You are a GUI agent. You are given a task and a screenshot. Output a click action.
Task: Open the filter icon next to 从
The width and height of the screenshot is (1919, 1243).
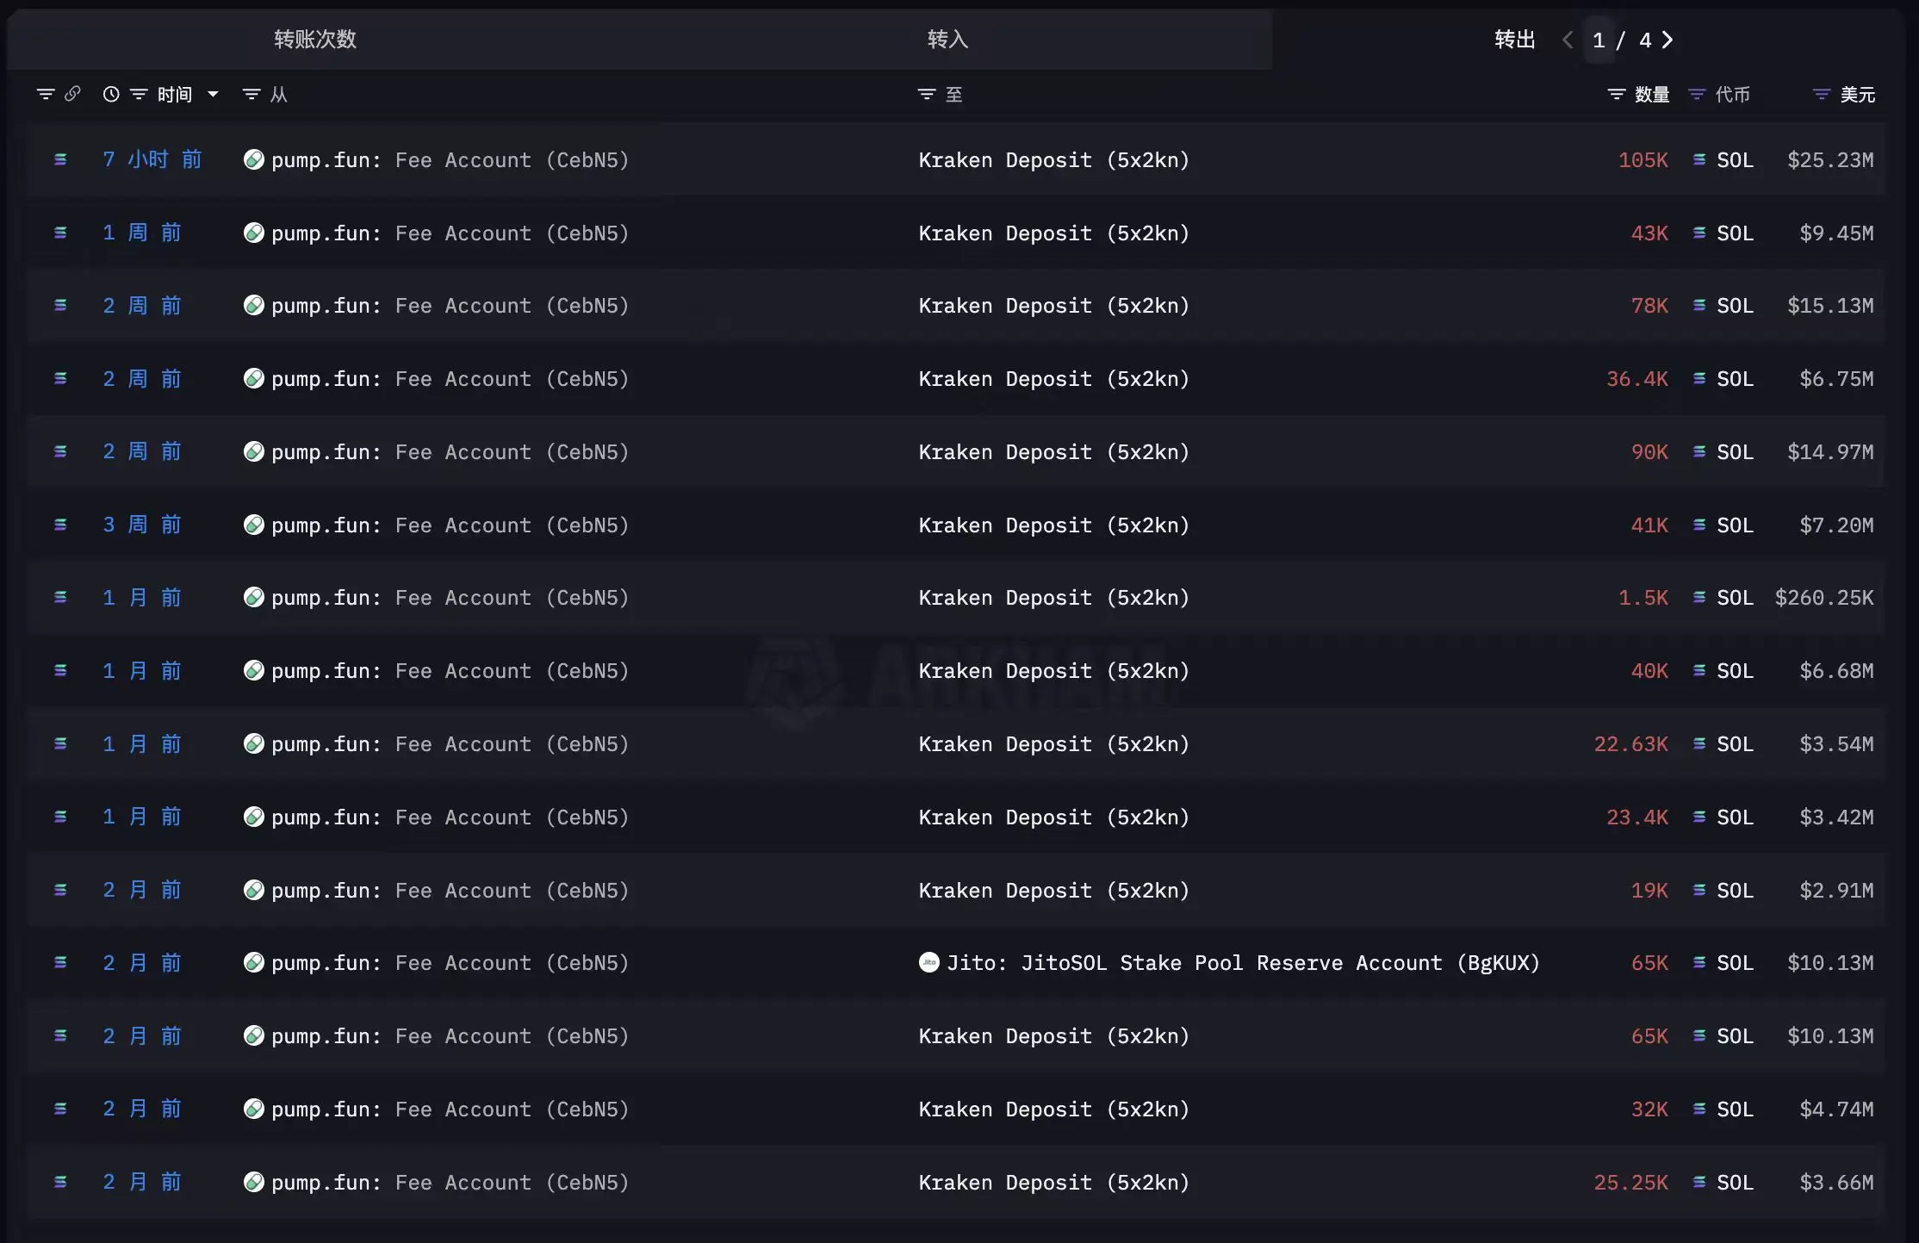pyautogui.click(x=252, y=94)
